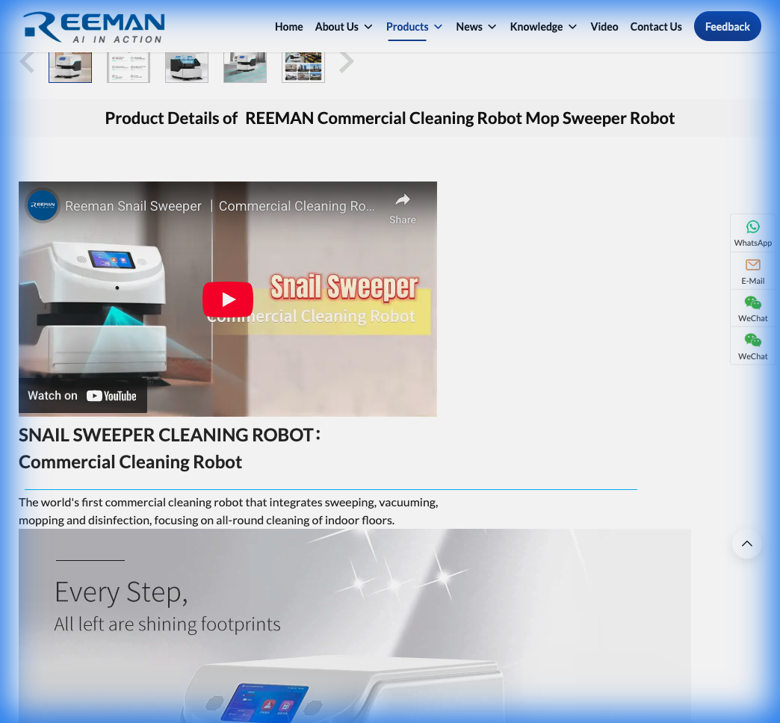Expand the Products dropdown
780x723 pixels.
pos(414,26)
